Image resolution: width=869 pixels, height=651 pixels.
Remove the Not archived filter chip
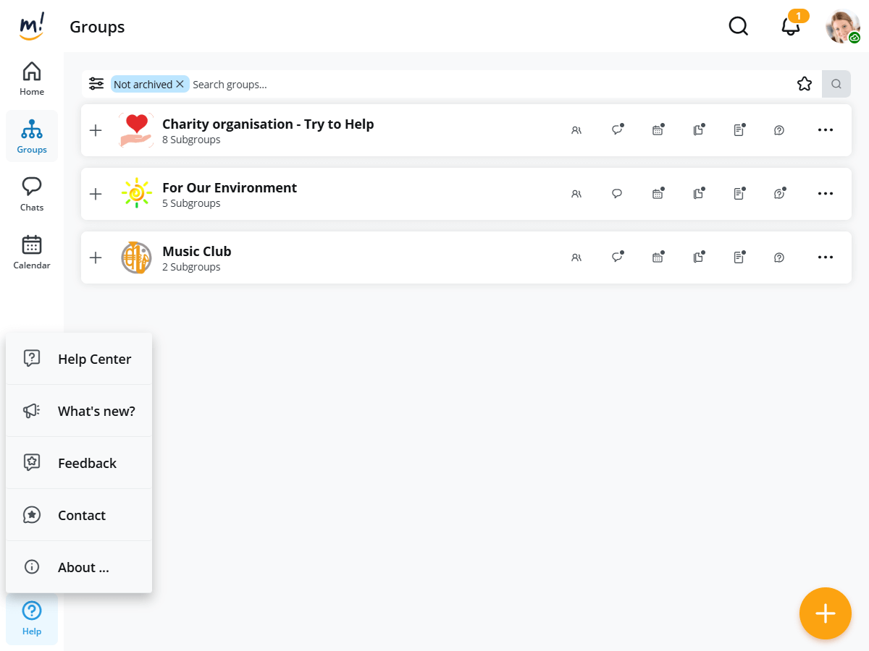(x=180, y=85)
